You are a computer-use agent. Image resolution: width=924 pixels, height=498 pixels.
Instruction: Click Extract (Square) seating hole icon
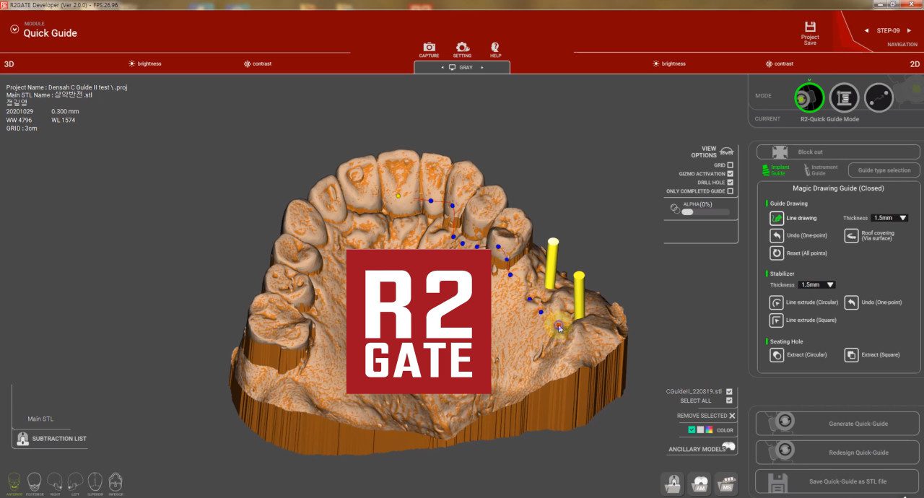pos(852,355)
